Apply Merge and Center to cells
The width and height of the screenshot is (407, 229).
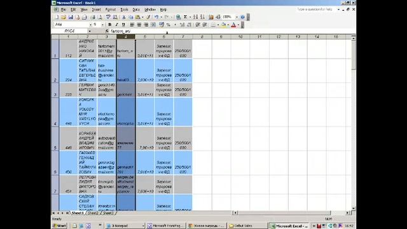coord(153,25)
